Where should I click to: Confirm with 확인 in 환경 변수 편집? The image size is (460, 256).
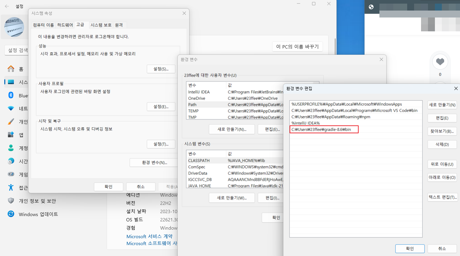point(410,249)
